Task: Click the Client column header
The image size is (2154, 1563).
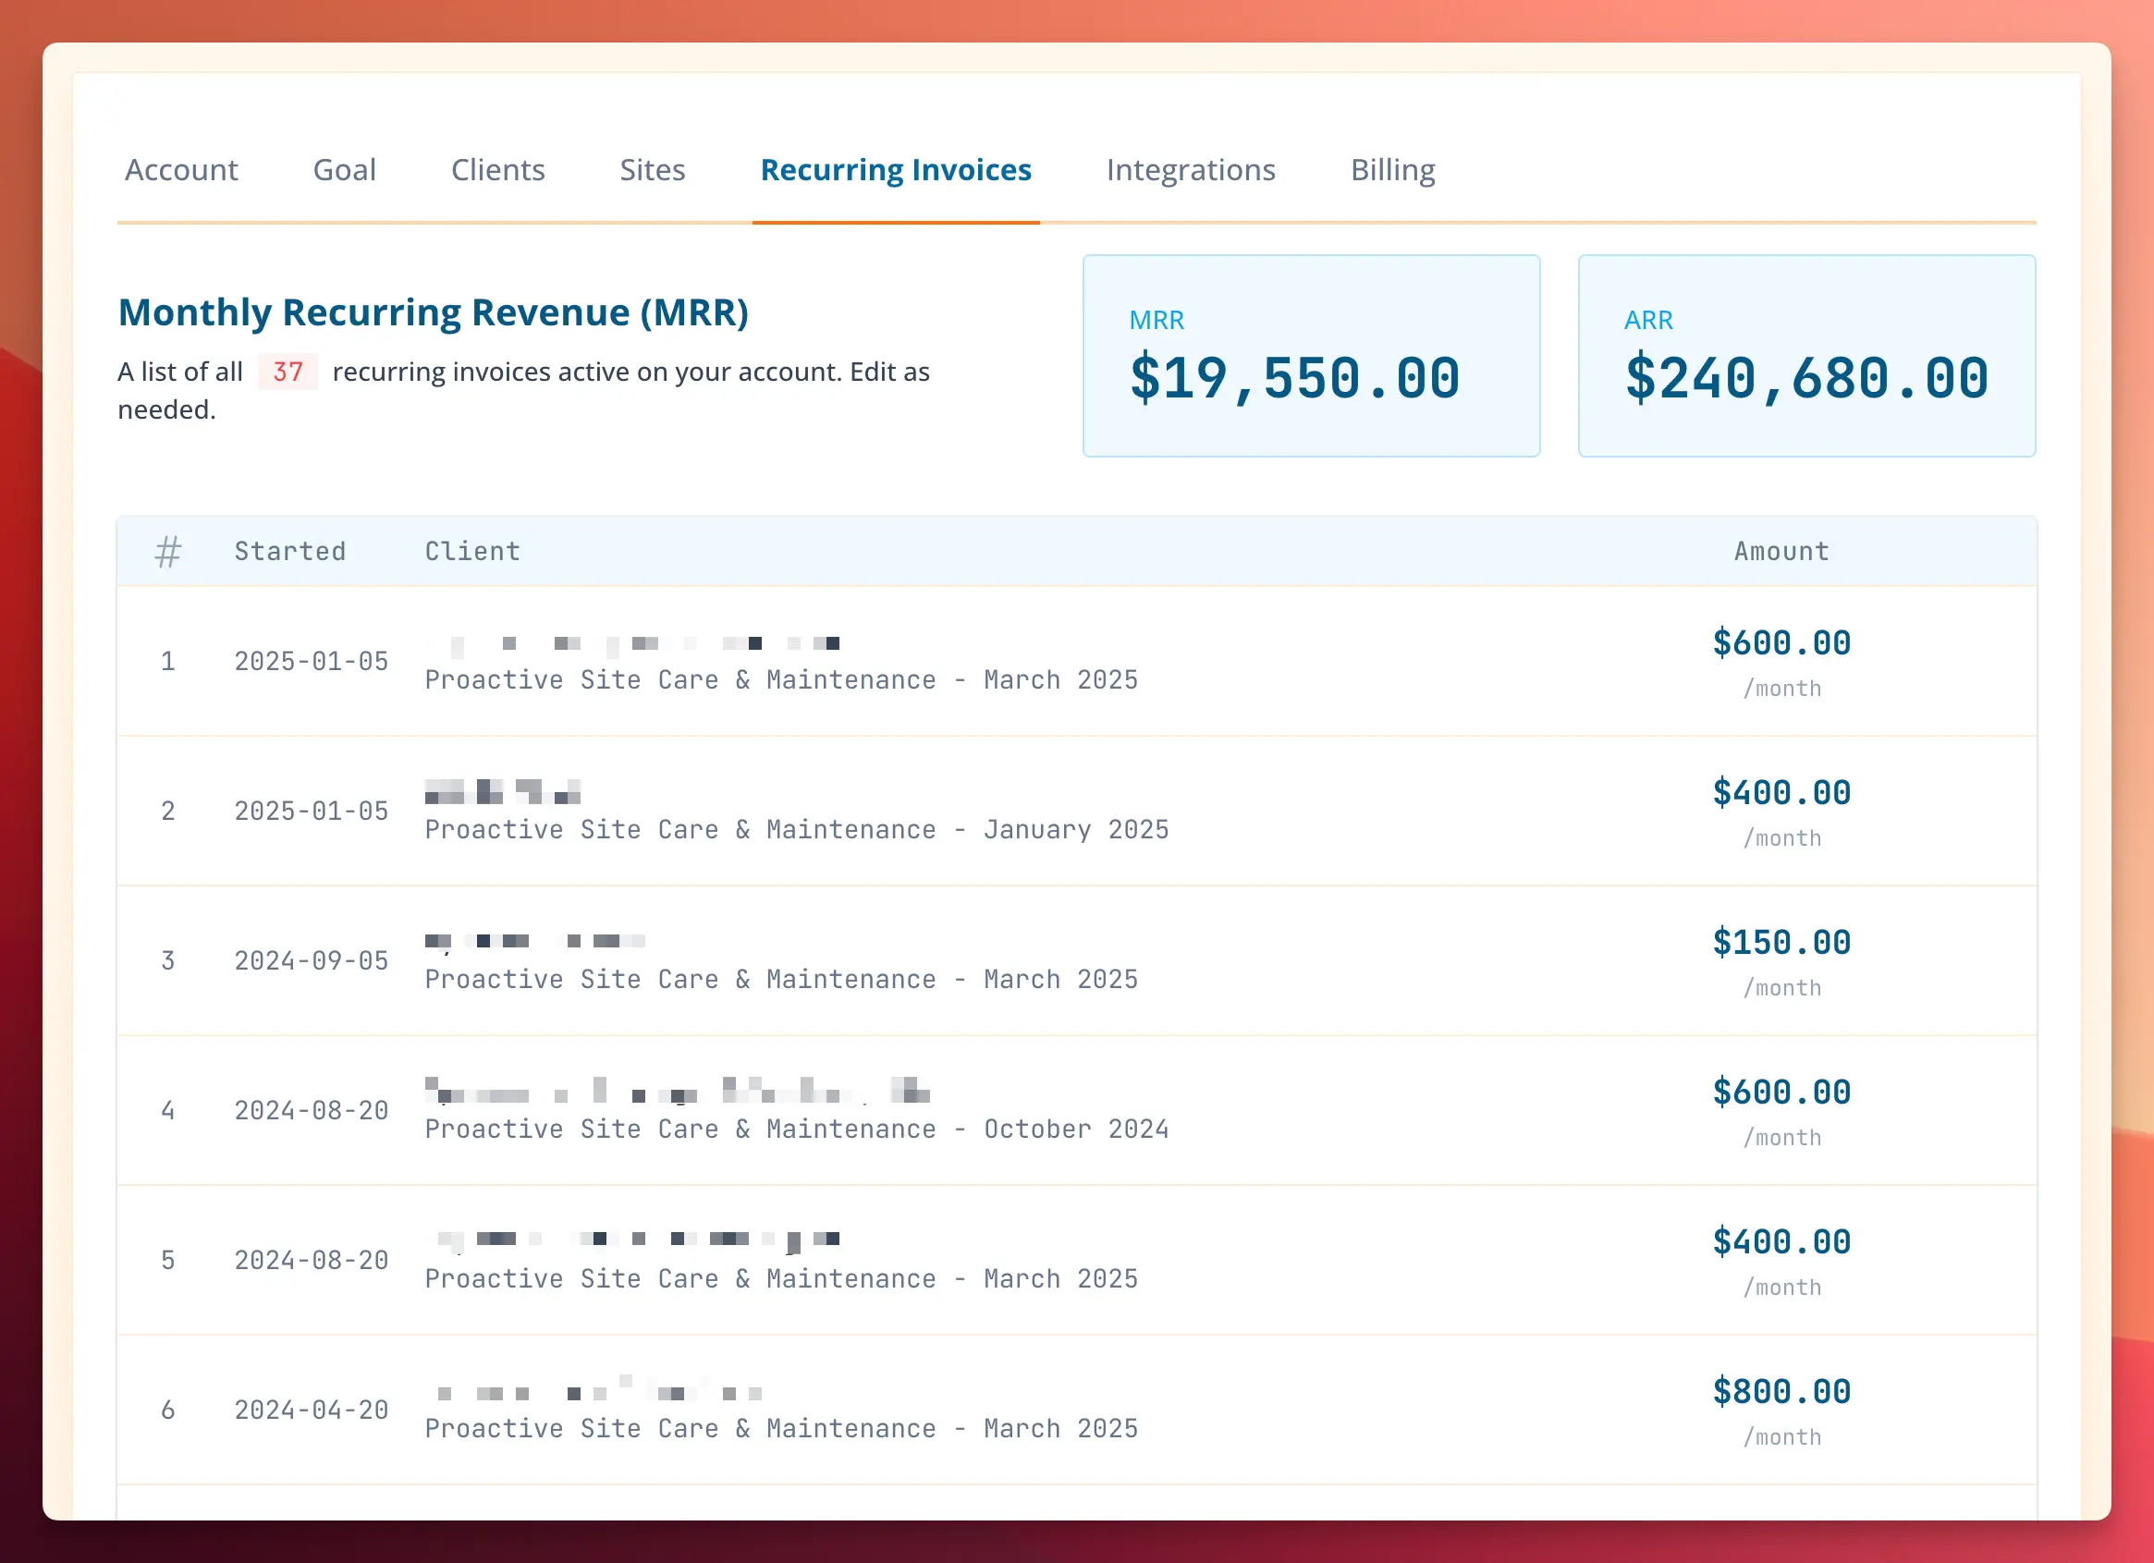Action: (472, 551)
